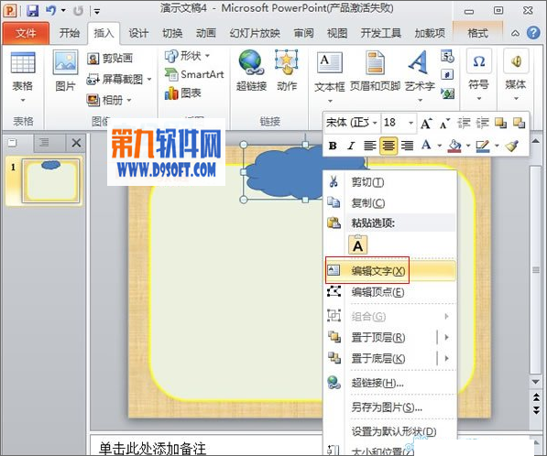Switch to the 设计 ribbon tab
This screenshot has width=547, height=456.
(x=138, y=33)
